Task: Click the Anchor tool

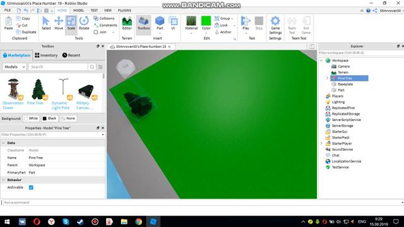Action: click(223, 32)
